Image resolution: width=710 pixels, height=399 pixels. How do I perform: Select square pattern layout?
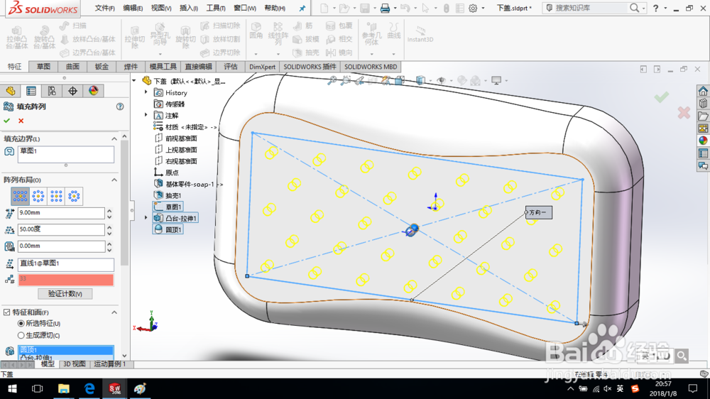pyautogui.click(x=56, y=196)
